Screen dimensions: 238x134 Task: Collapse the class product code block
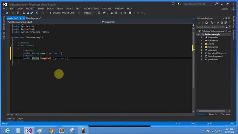point(12,45)
